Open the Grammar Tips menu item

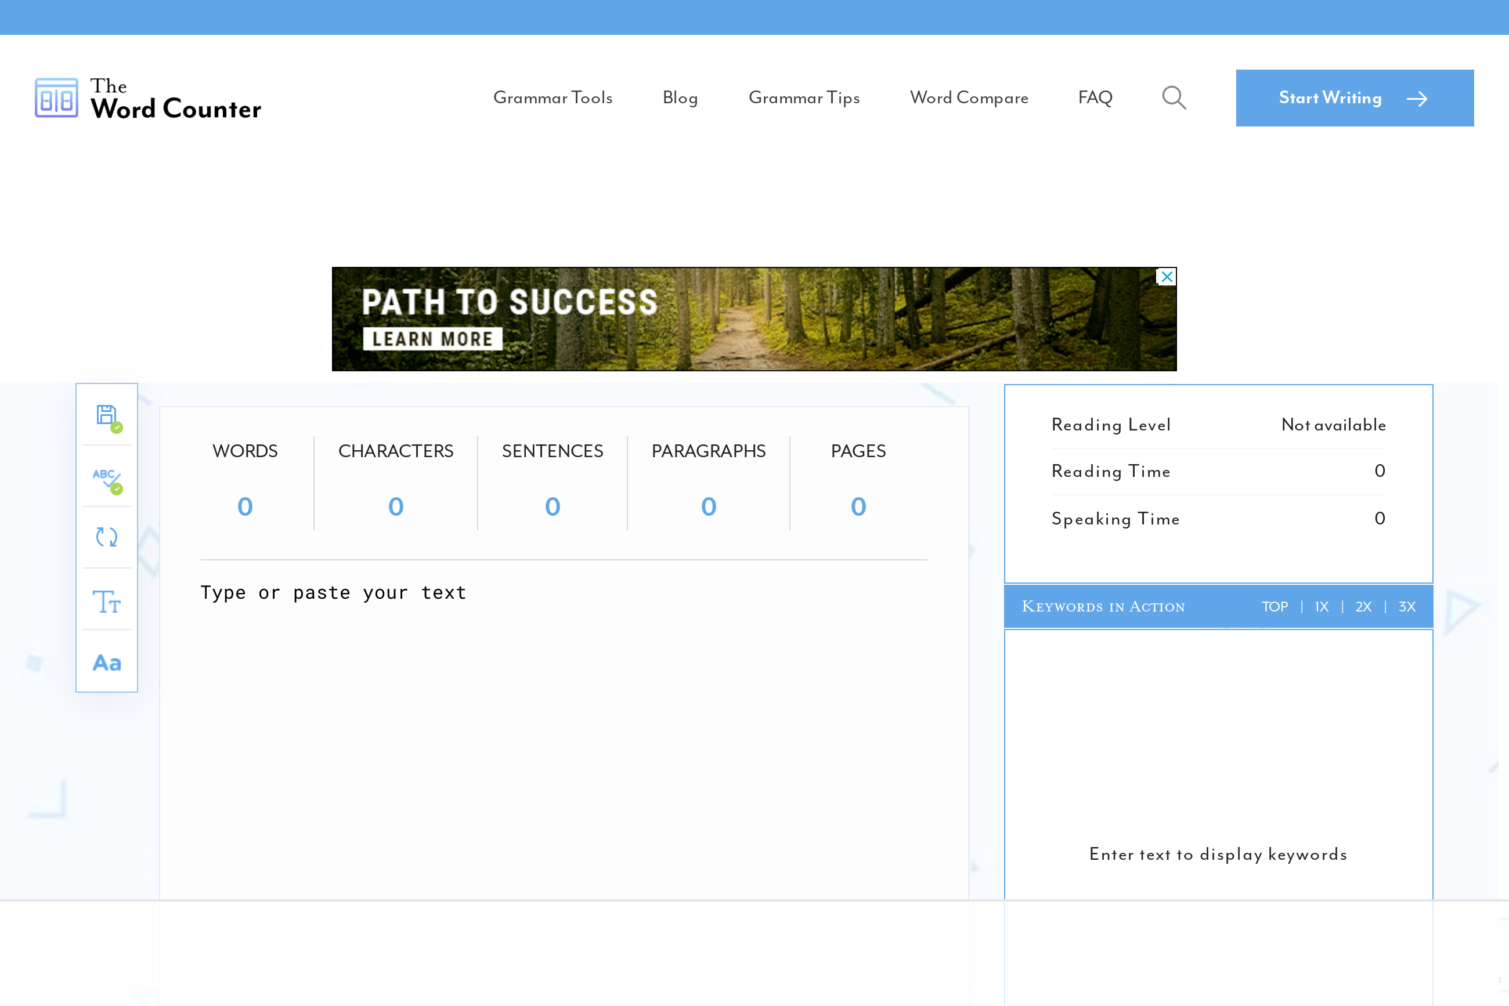pos(804,97)
